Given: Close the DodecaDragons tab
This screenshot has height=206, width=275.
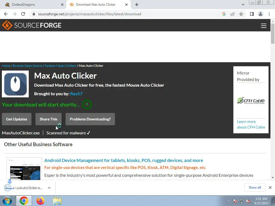Looking at the screenshot, I should [x=62, y=5].
